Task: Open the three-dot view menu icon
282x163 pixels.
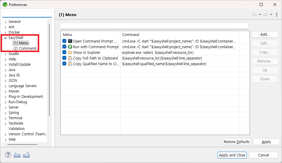Action: (277, 15)
